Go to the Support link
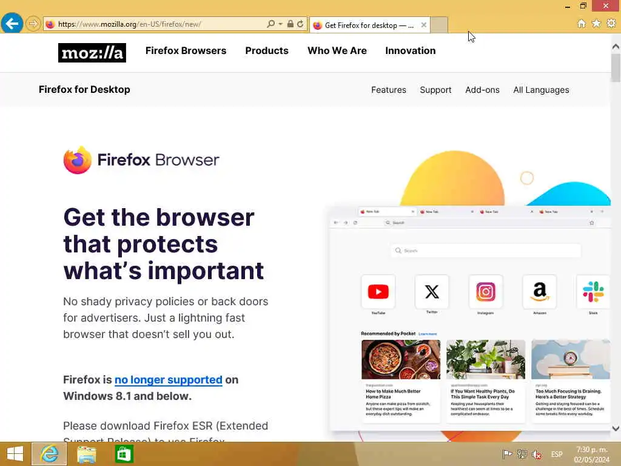The height and width of the screenshot is (466, 621). 435,90
